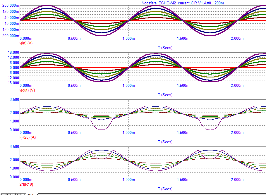Click the Noosfera_ECHO-M2_current.CIR title text

click(169, 3)
